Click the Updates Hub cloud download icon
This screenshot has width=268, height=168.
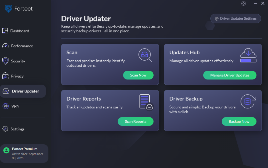click(248, 53)
